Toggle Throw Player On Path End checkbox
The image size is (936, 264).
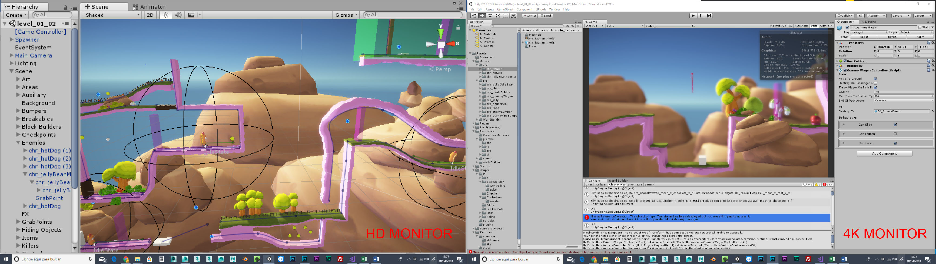tap(875, 88)
